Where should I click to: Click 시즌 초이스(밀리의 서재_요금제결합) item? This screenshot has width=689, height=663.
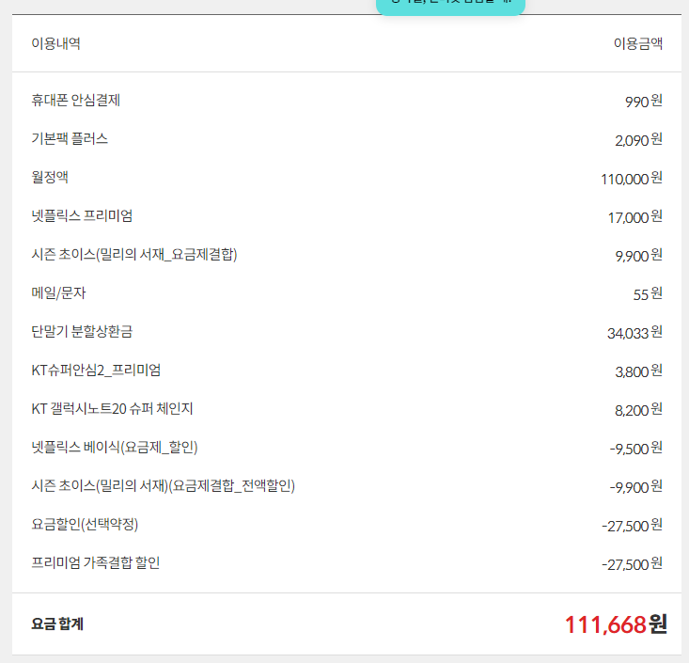[133, 255]
